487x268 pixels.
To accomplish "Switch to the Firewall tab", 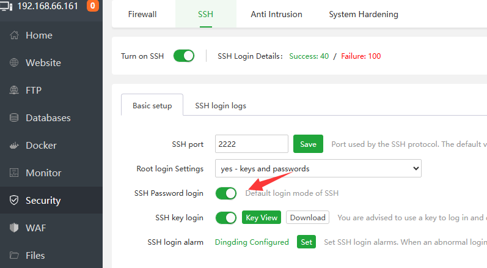I will tap(142, 14).
